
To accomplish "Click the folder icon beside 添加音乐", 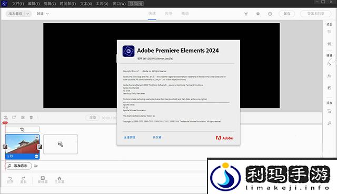I will 36,166.
